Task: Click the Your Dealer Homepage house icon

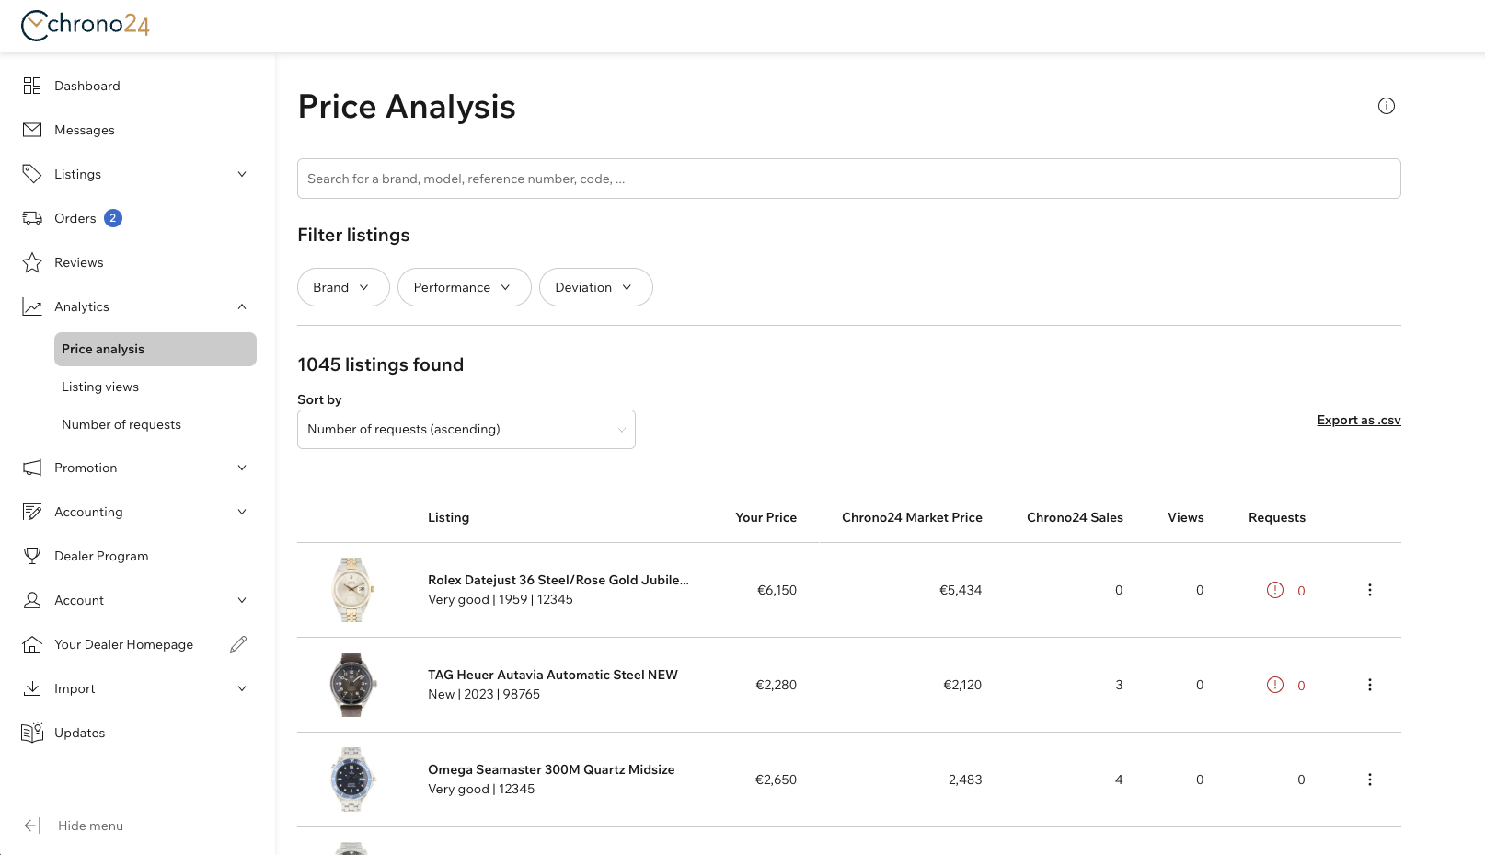Action: tap(32, 644)
